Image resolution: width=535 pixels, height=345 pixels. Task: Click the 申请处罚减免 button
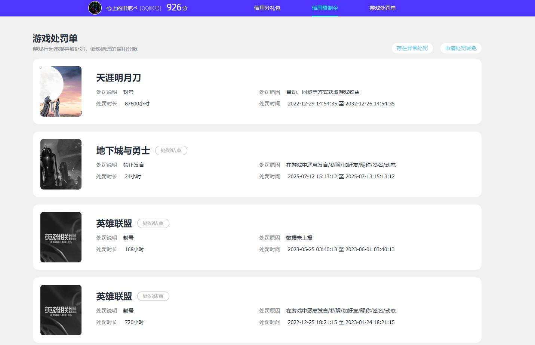pos(461,48)
